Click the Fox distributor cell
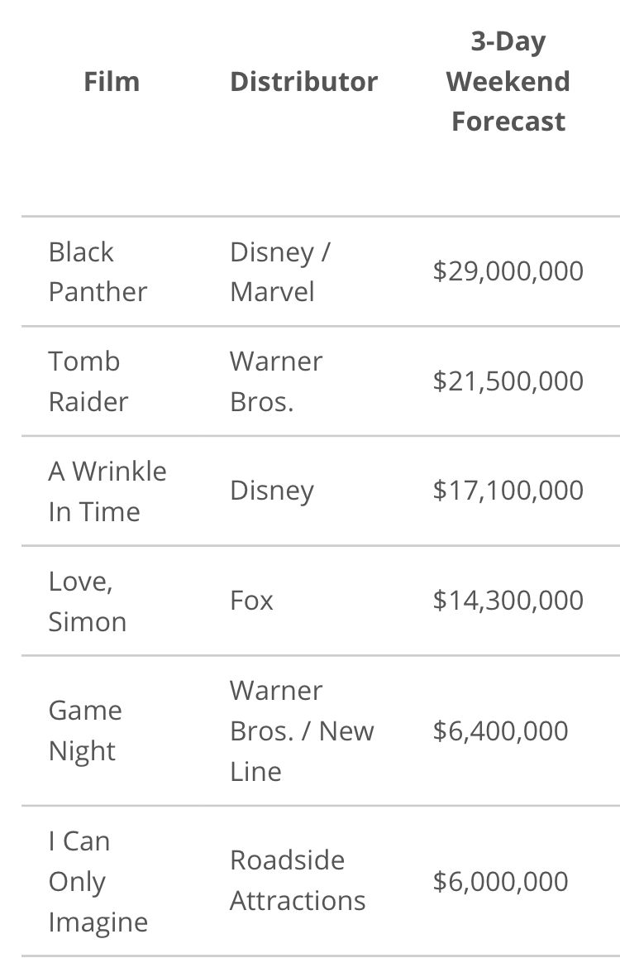Viewport: 620px width, 958px height. pos(251,601)
